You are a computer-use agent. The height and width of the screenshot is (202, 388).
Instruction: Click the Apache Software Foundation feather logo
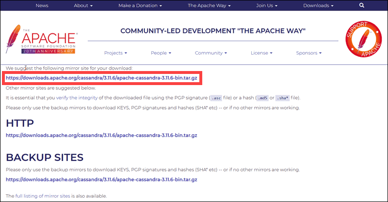[x=41, y=39]
